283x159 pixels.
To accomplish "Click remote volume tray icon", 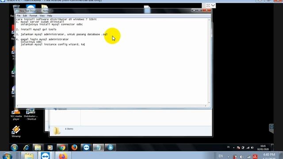I will coord(252,148).
